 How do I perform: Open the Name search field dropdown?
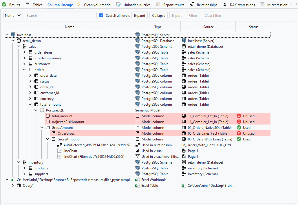pos(13,15)
